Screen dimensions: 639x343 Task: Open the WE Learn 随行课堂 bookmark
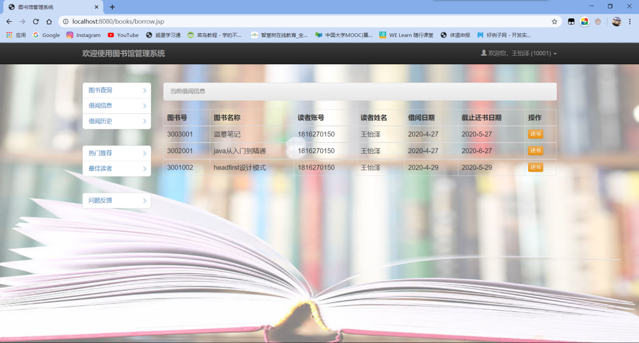[x=406, y=35]
